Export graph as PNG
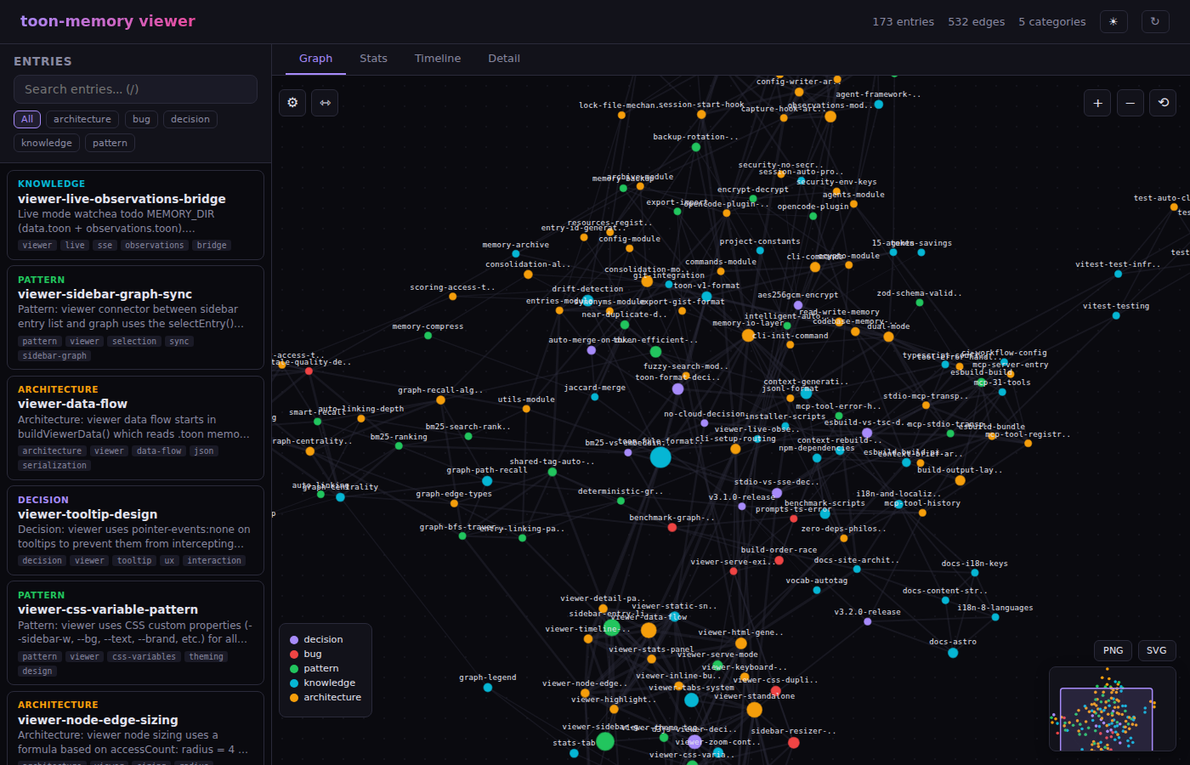 1113,650
